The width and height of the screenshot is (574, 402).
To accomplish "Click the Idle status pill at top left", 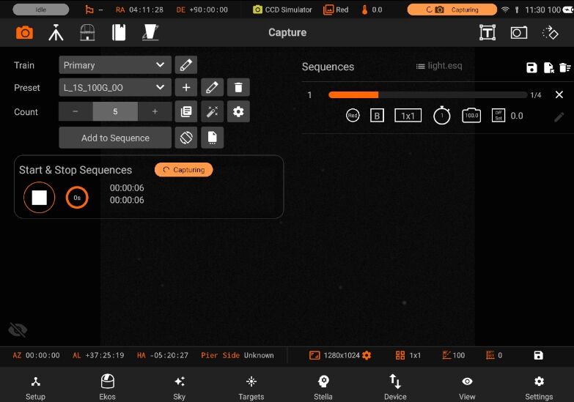I will pyautogui.click(x=40, y=10).
